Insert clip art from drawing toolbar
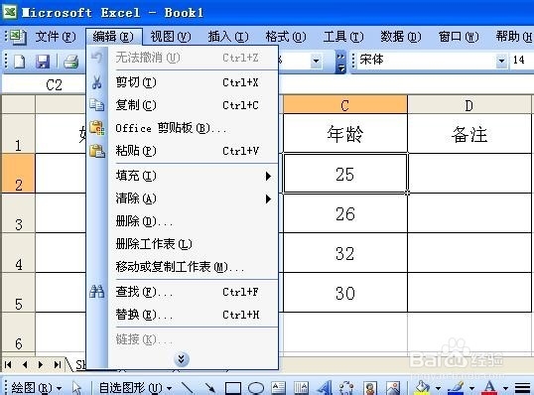Screen dimensions: 534x395 coord(370,388)
